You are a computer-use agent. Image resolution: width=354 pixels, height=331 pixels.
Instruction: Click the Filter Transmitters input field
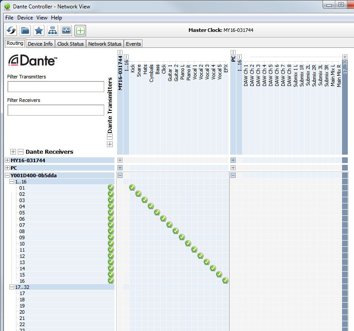point(56,86)
